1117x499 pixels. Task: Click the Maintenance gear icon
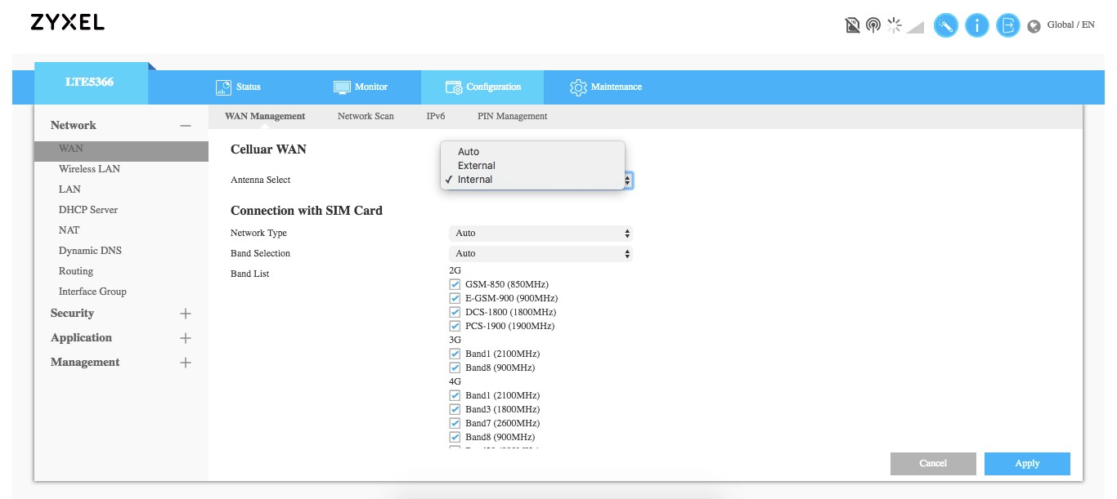click(578, 87)
